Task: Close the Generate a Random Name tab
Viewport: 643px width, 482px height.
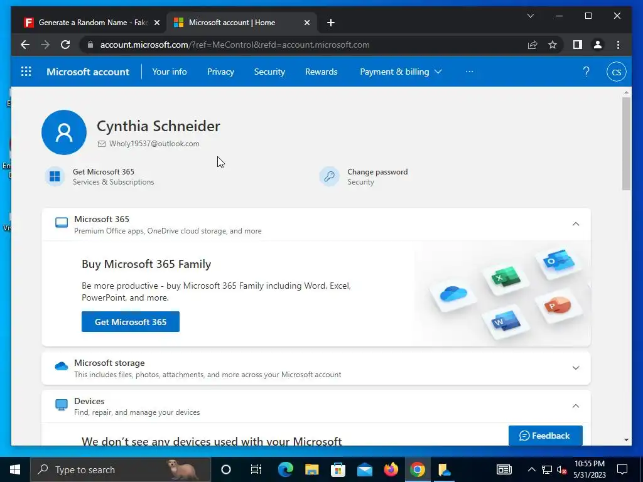Action: [156, 23]
